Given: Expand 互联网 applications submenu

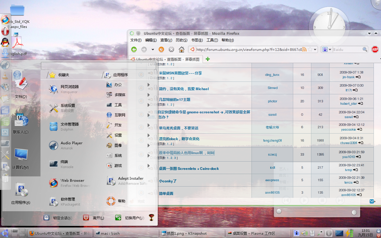Looking at the screenshot, I should click(x=128, y=115).
